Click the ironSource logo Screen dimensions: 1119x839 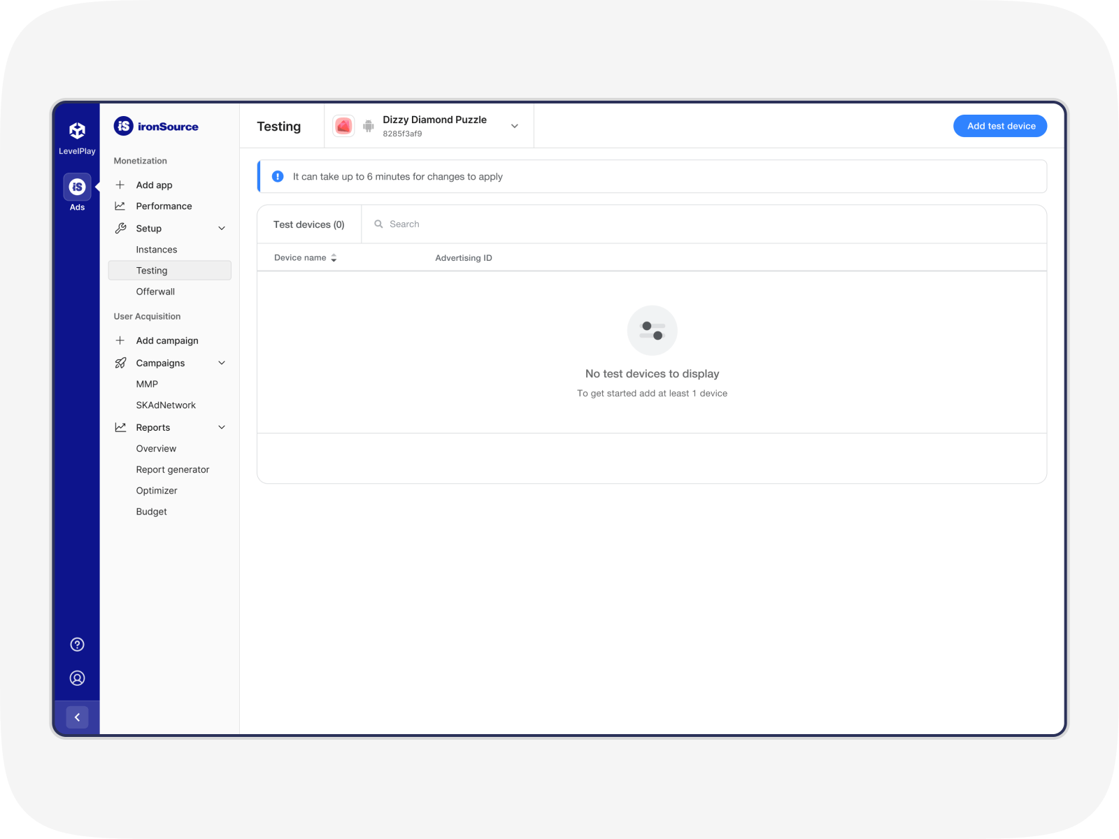point(155,126)
